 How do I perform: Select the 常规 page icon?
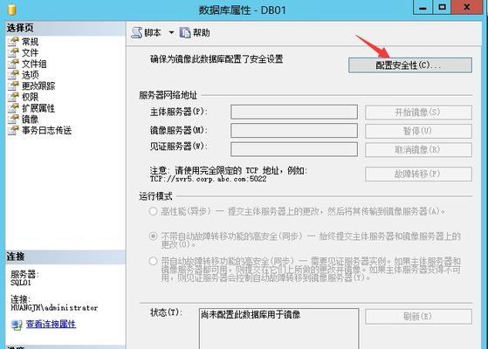tap(13, 42)
